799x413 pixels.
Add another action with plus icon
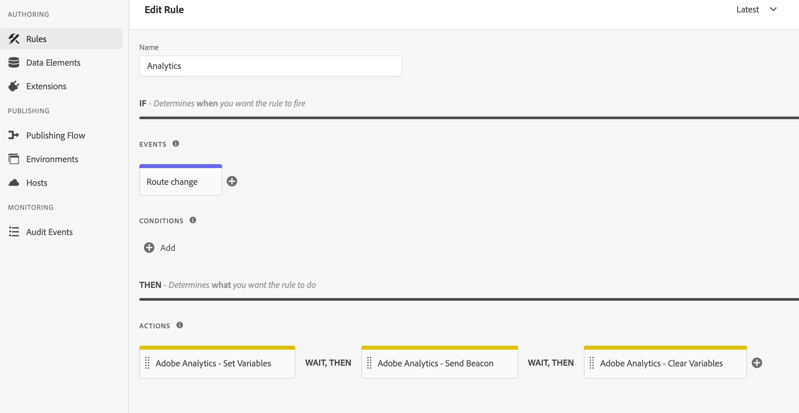pyautogui.click(x=757, y=363)
